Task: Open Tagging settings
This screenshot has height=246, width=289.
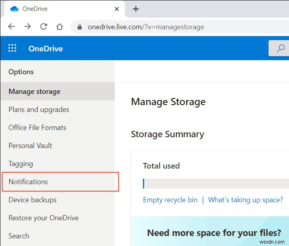Action: pyautogui.click(x=58, y=164)
